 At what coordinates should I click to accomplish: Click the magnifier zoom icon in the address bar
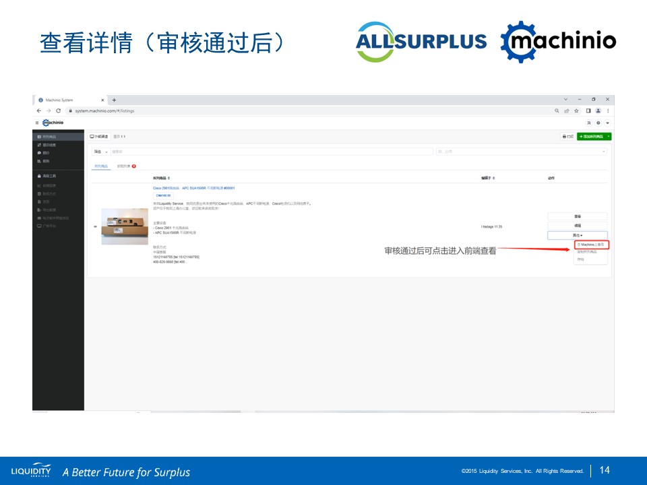[x=557, y=110]
